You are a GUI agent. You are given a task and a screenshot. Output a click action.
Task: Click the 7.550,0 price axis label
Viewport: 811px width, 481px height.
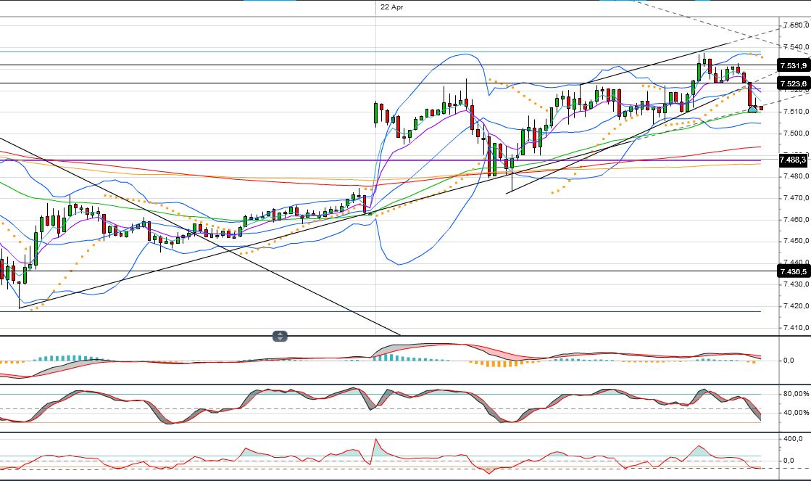(x=796, y=25)
